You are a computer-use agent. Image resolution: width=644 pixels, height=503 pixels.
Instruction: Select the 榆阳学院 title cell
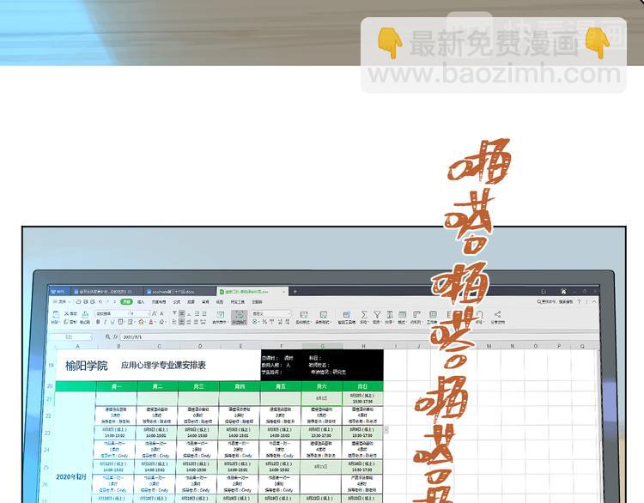[87, 365]
